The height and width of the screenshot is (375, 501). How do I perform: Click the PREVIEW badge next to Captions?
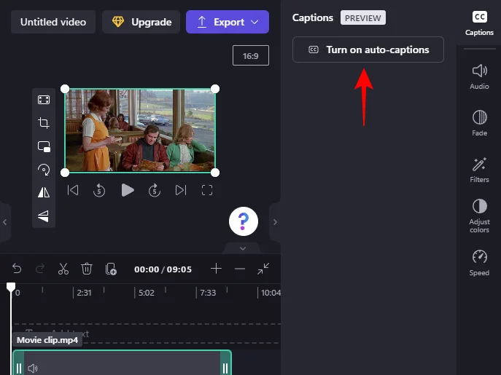pyautogui.click(x=363, y=17)
